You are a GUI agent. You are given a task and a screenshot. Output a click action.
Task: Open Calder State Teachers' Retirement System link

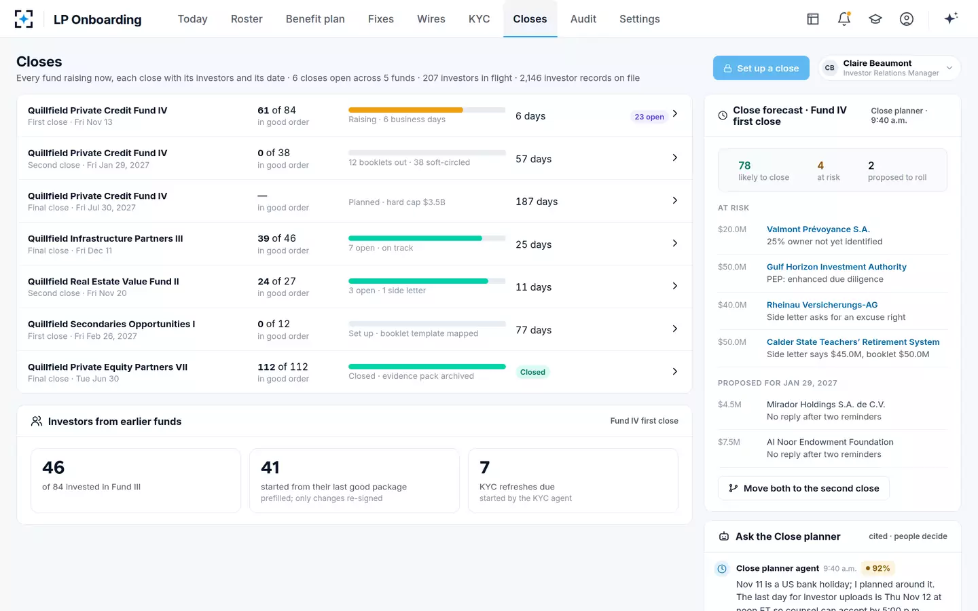click(x=853, y=342)
